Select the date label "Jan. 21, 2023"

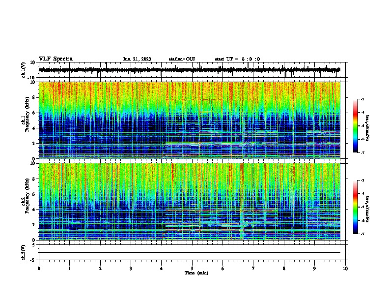137,59
